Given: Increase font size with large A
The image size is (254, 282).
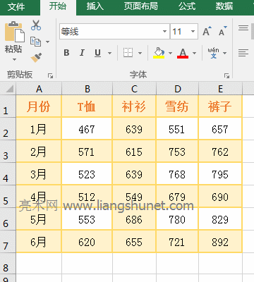Looking at the screenshot, I should coord(207,31).
